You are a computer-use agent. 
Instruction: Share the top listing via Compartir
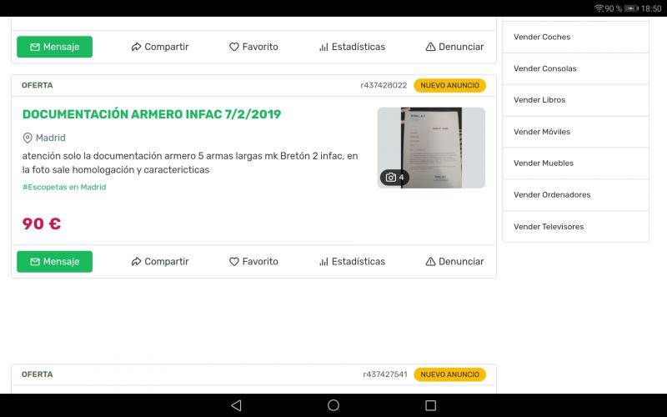pos(159,47)
